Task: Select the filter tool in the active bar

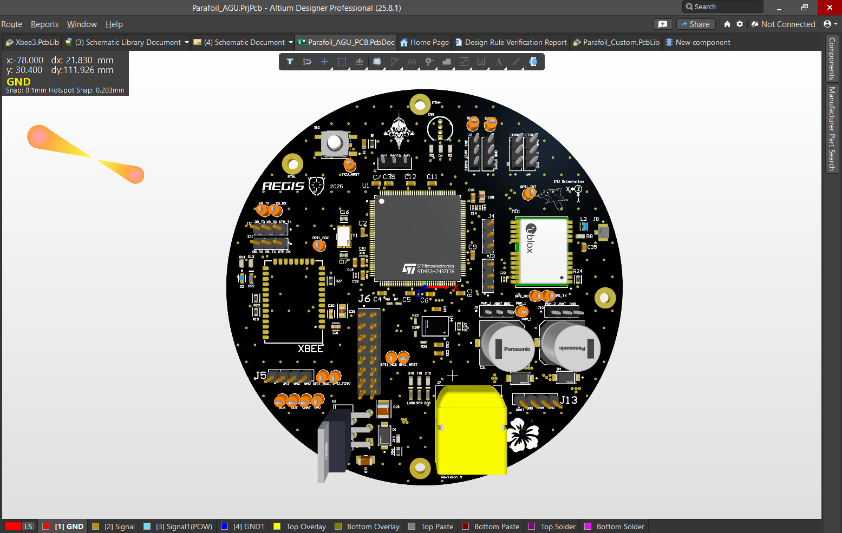Action: point(290,61)
